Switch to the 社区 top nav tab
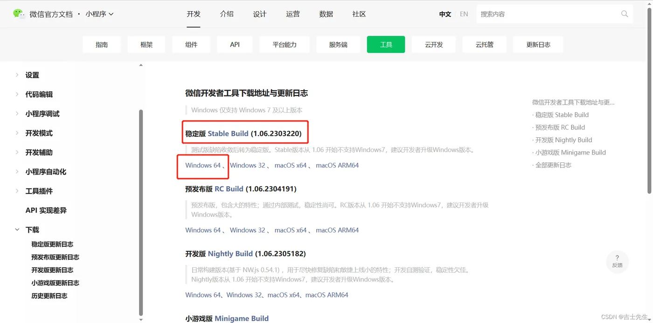Image resolution: width=653 pixels, height=323 pixels. [359, 14]
